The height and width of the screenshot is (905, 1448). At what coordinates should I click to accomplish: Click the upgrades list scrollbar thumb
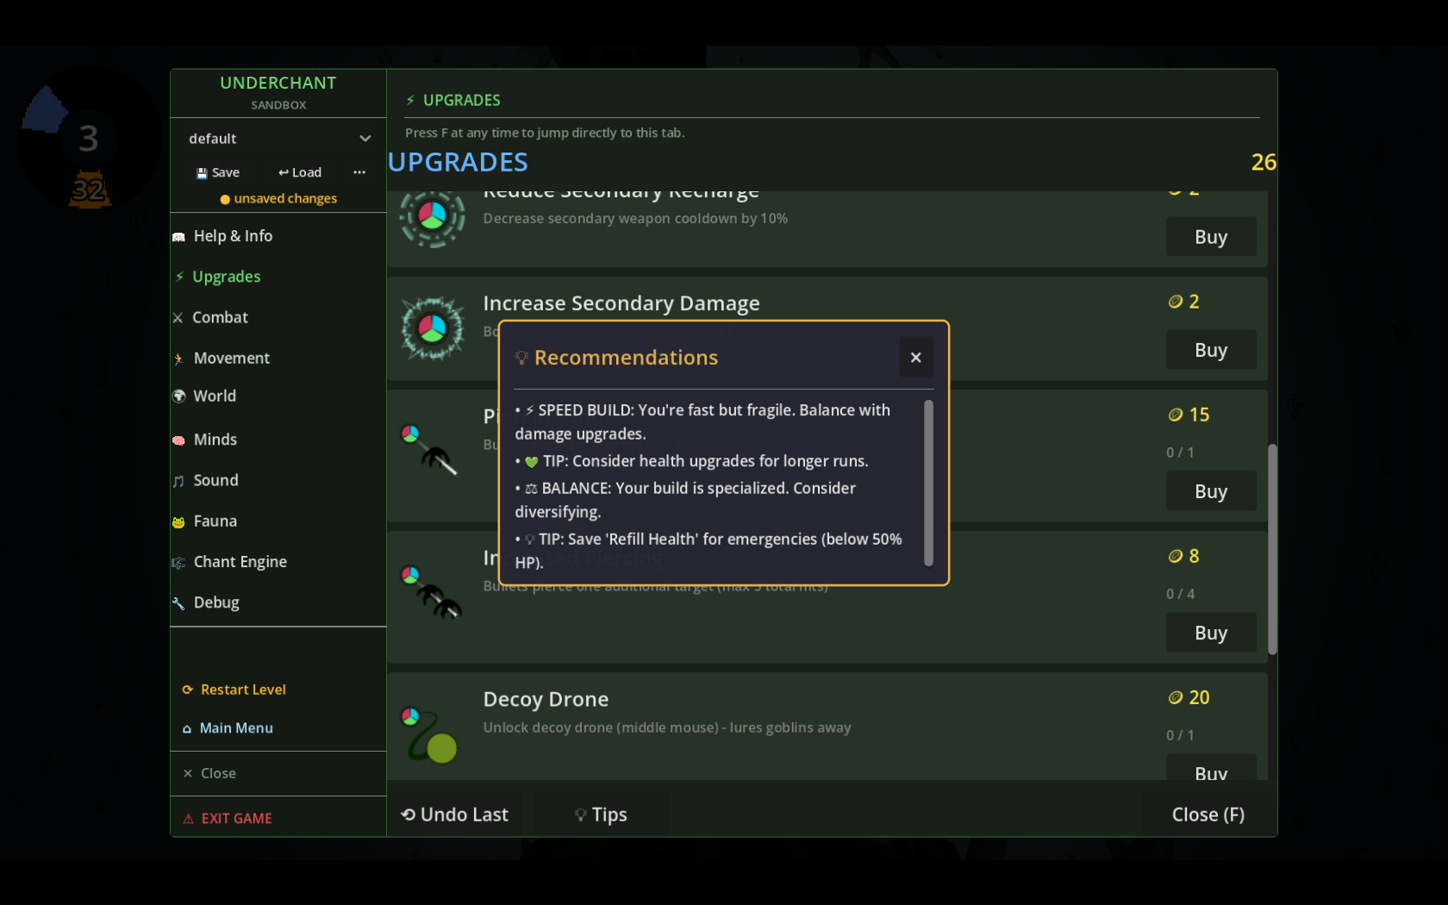[x=1272, y=549]
